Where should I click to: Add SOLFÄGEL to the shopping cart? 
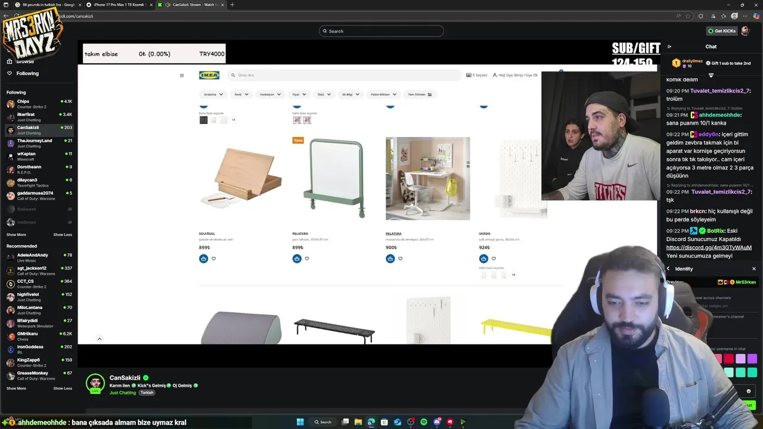204,259
